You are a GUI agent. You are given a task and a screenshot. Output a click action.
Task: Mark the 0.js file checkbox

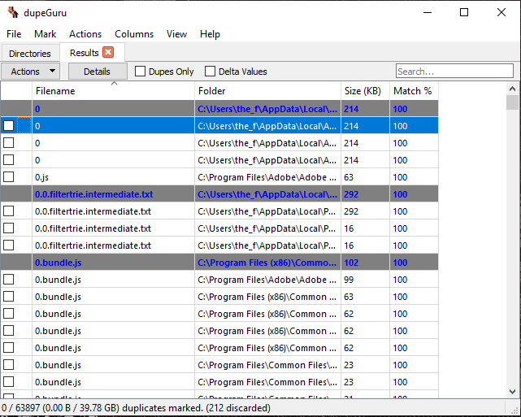(x=9, y=176)
